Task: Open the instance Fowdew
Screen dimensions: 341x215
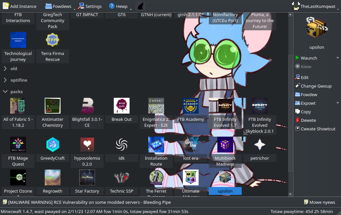Action: (308, 94)
